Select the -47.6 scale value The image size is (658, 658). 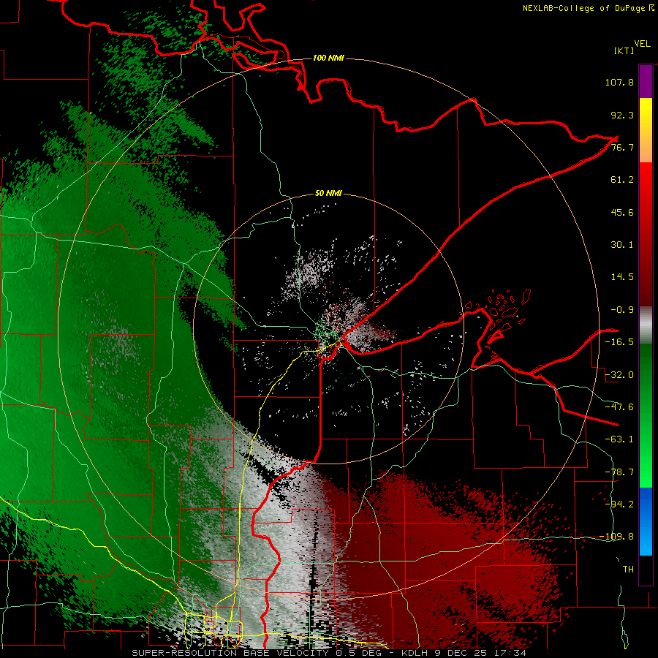point(619,407)
